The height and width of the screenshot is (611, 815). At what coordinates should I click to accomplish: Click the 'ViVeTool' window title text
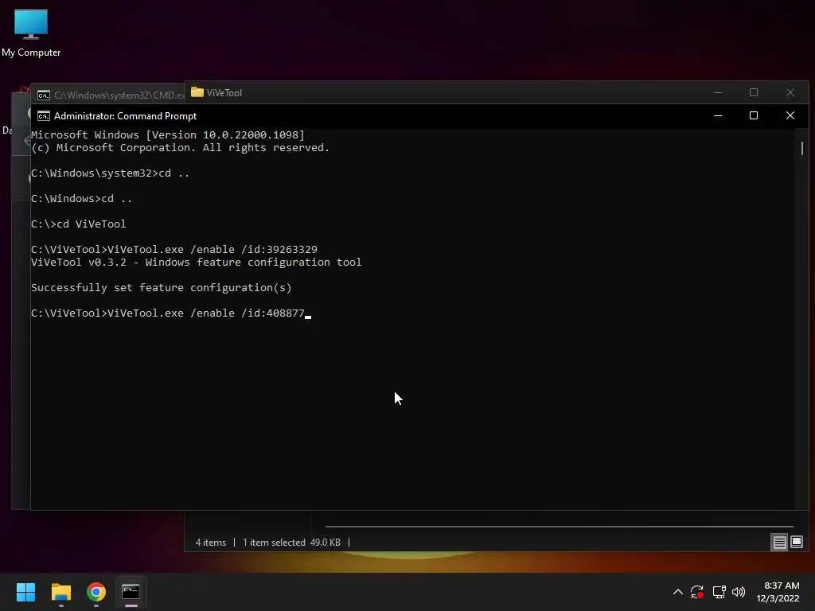tap(224, 92)
